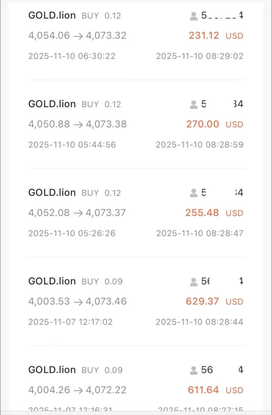Click the 611.64 USD profit amount
The image size is (272, 415).
[x=215, y=390]
